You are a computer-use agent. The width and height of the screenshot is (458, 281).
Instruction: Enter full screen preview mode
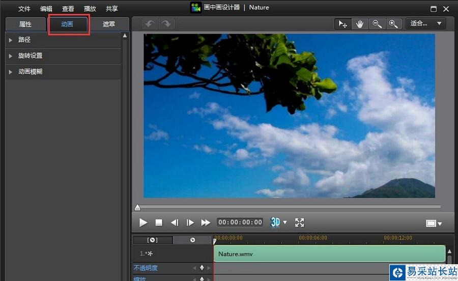click(x=299, y=222)
